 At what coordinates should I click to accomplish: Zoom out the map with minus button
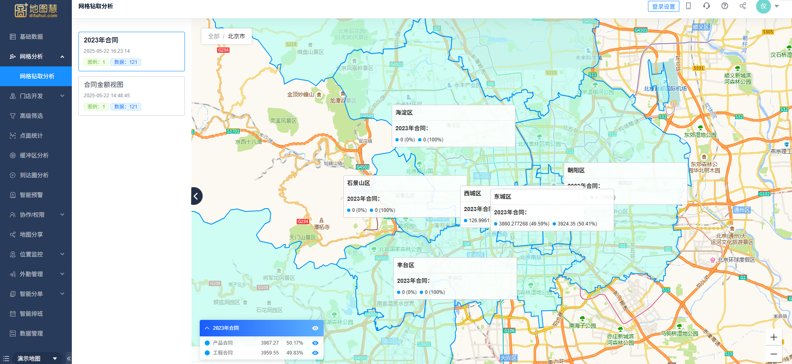click(774, 354)
